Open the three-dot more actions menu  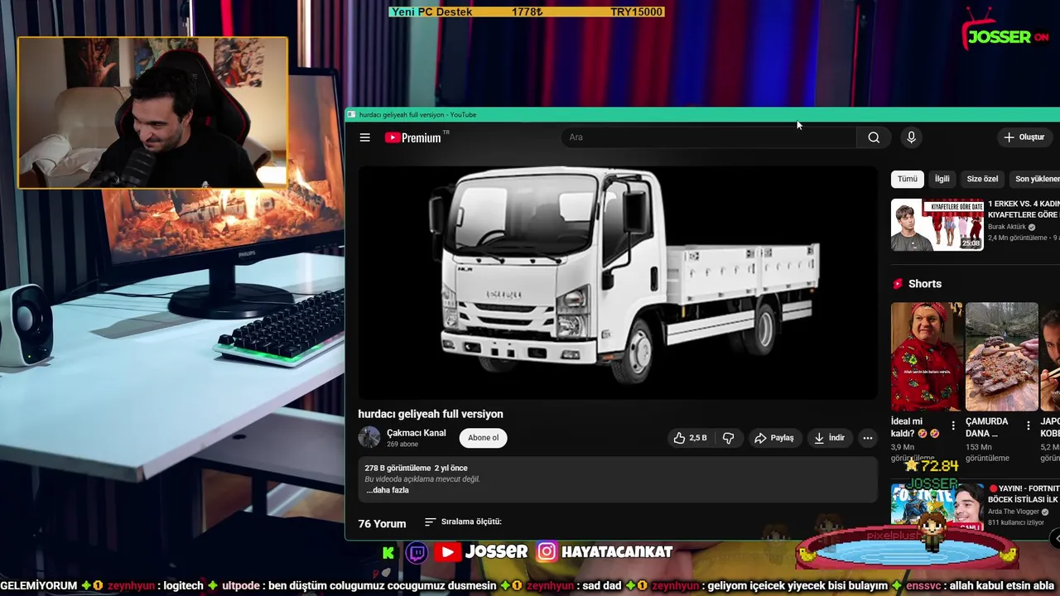pos(867,438)
